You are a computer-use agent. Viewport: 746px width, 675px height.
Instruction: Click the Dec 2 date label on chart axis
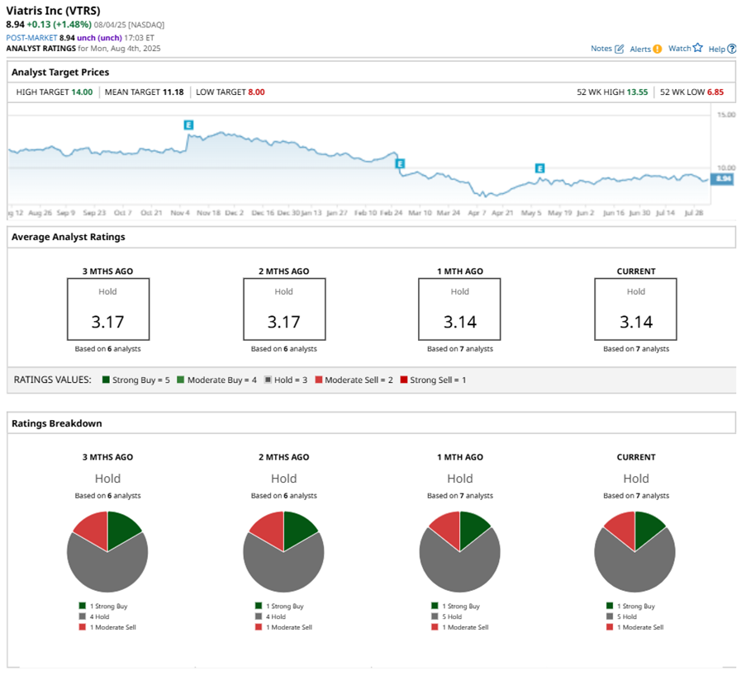click(234, 213)
